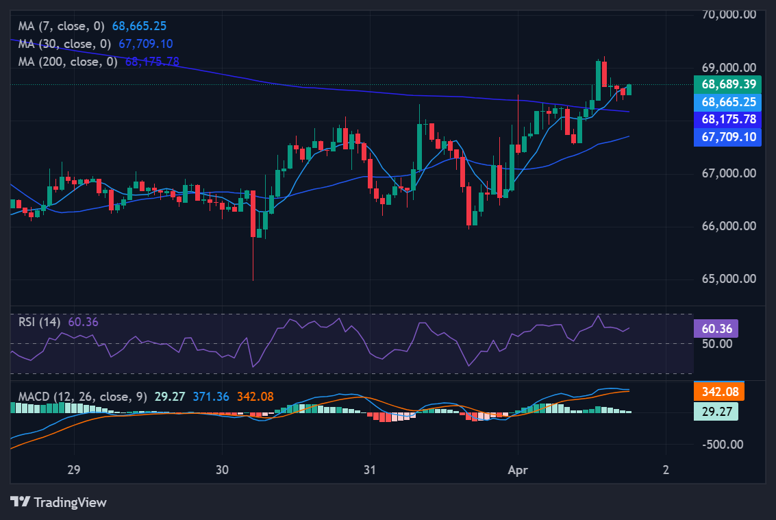Click the 67,709.10 MA 30 price tag
This screenshot has width=776, height=520.
pos(728,137)
